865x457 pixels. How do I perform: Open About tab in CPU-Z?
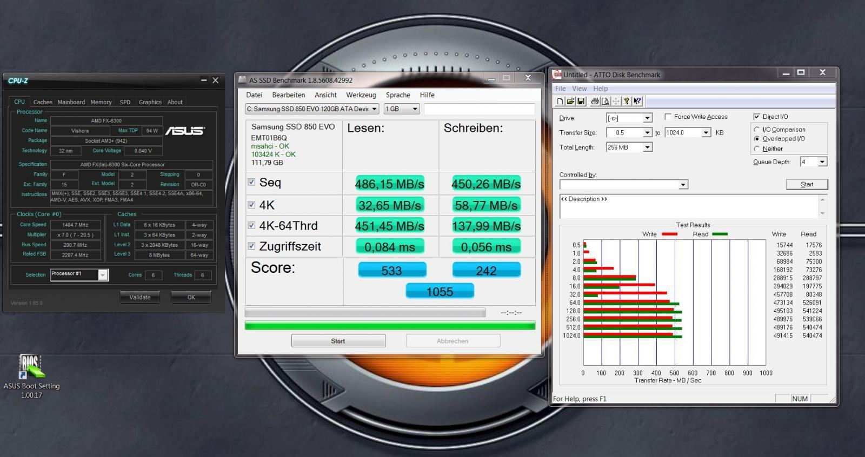tap(175, 102)
